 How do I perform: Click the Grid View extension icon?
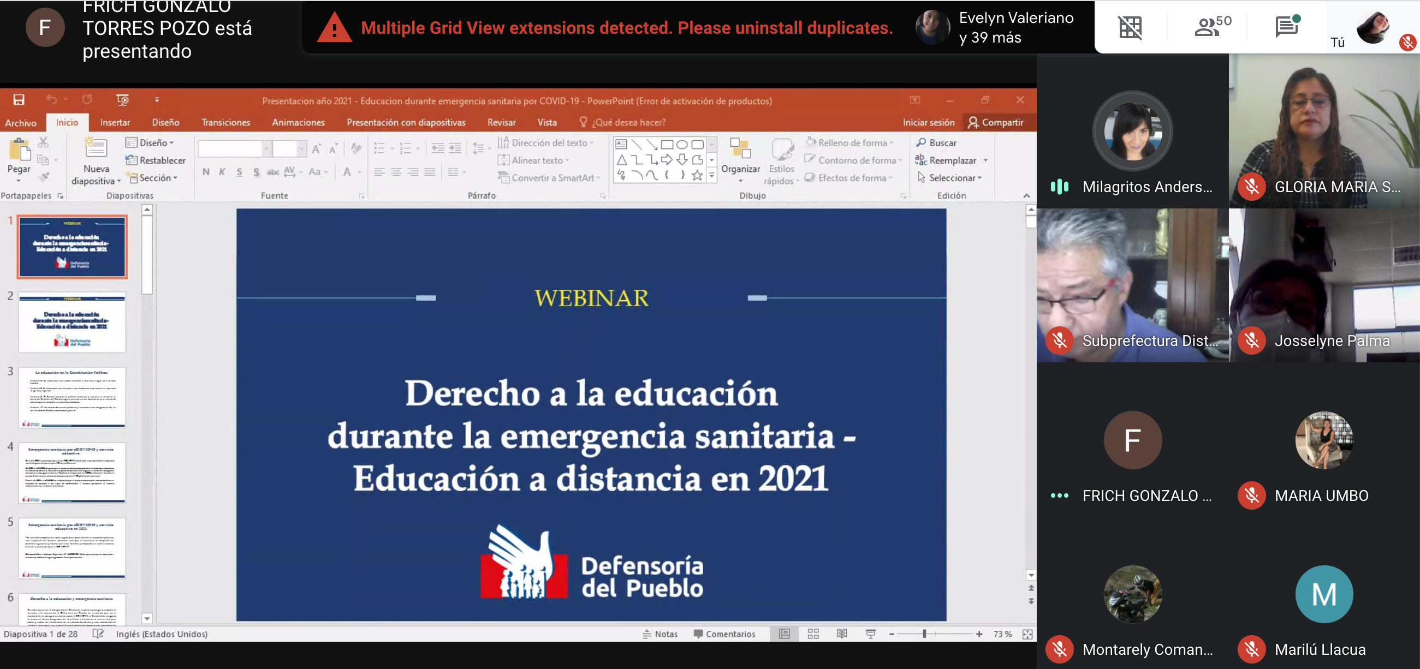click(x=1130, y=27)
